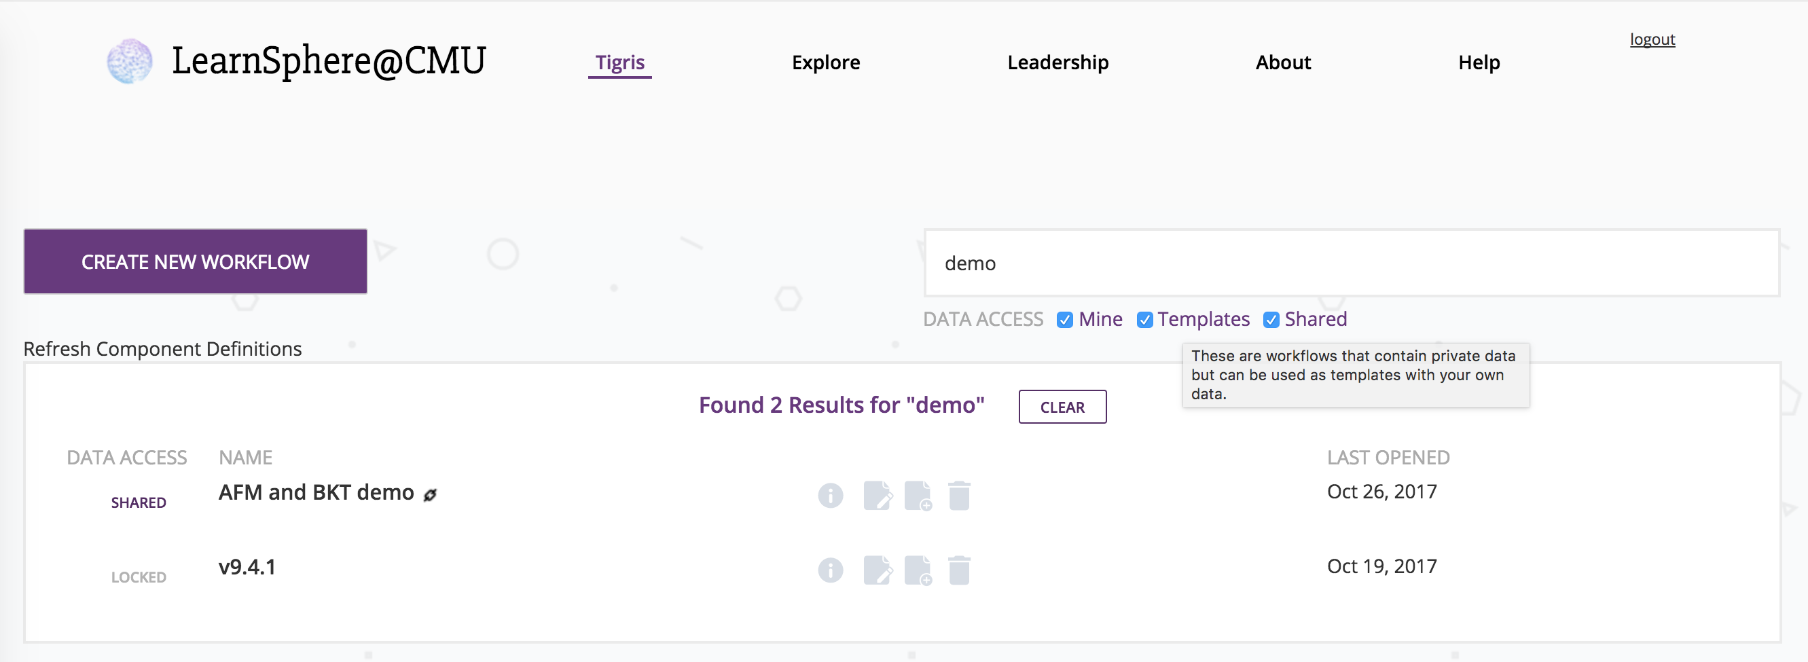Click save-as-copy icon for v9.4.1 workflow

[918, 570]
